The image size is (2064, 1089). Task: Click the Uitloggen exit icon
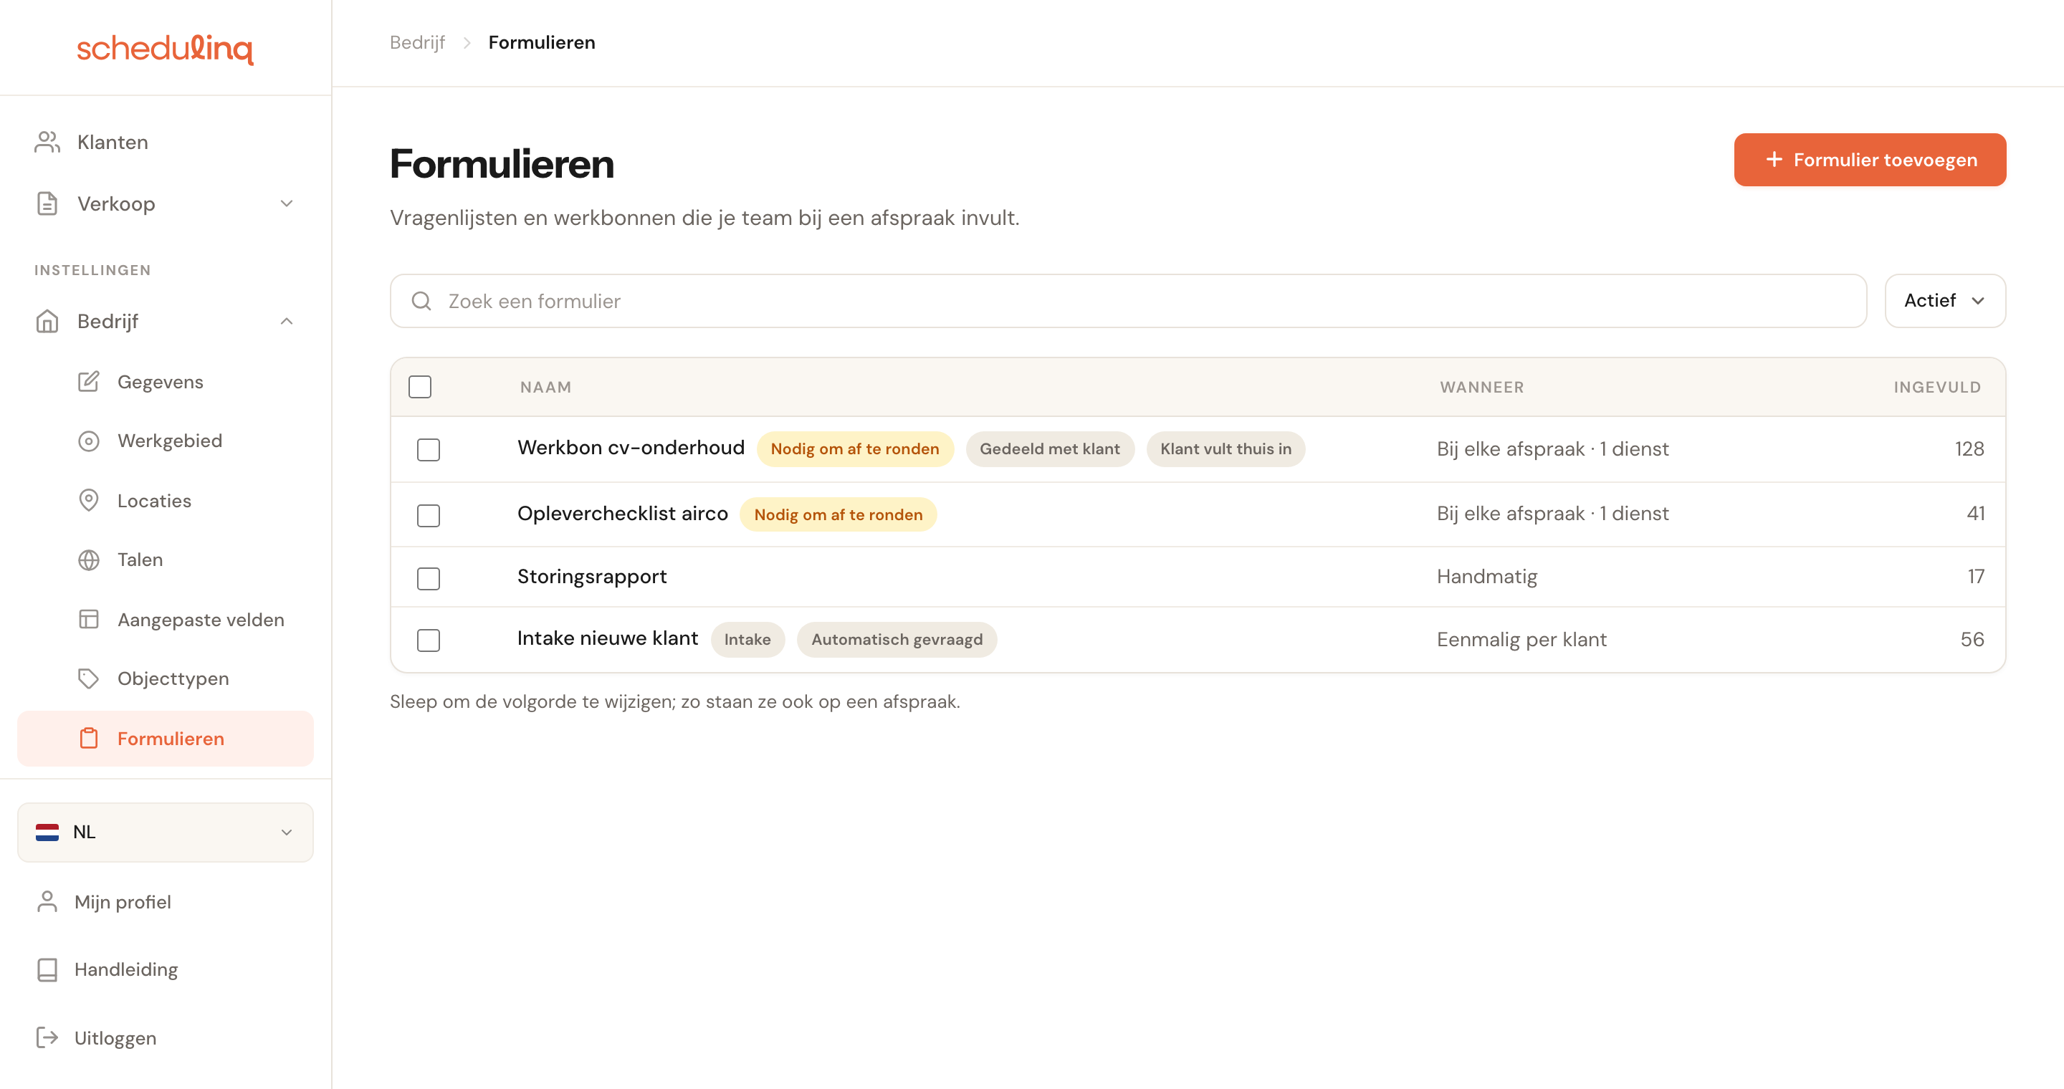[x=47, y=1037]
